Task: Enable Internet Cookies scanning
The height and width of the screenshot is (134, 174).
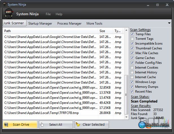Action: [132, 68]
